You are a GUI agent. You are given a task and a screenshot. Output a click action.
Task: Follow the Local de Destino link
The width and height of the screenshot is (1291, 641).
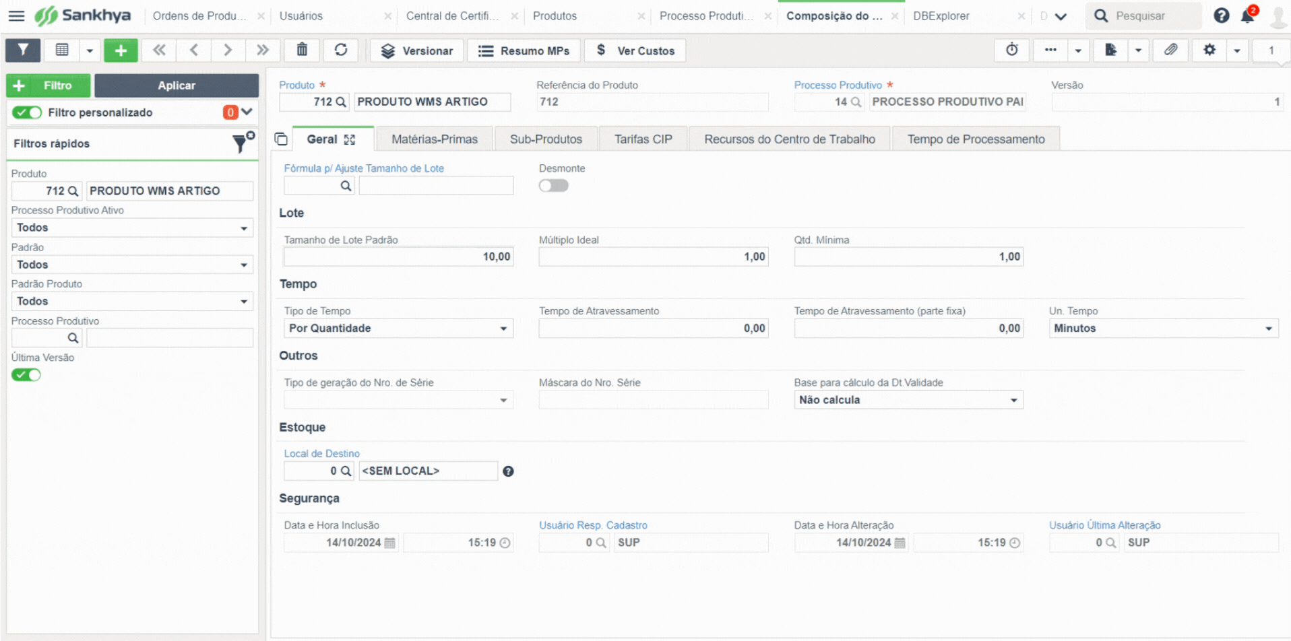321,454
